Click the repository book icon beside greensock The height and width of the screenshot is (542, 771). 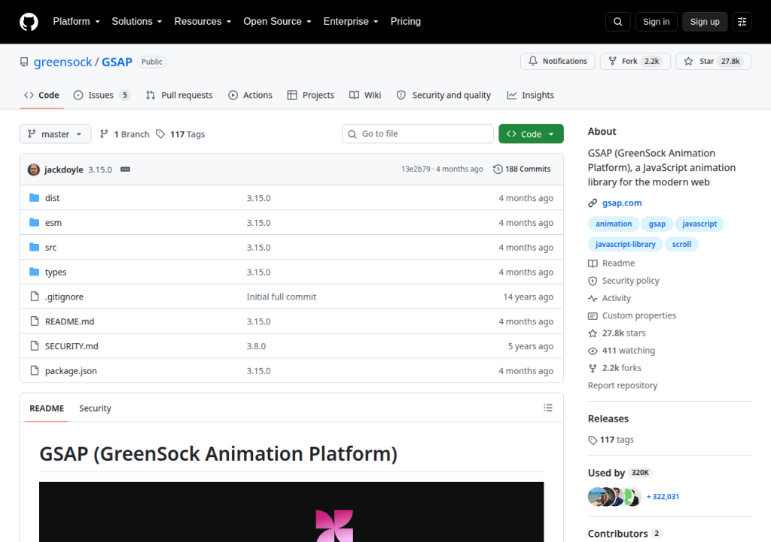(x=24, y=62)
